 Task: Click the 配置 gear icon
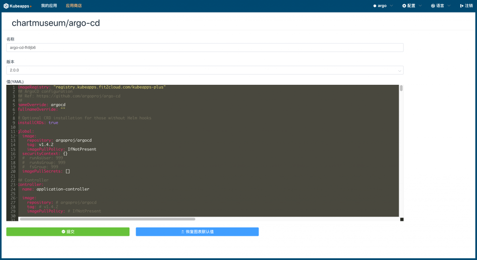(x=404, y=6)
